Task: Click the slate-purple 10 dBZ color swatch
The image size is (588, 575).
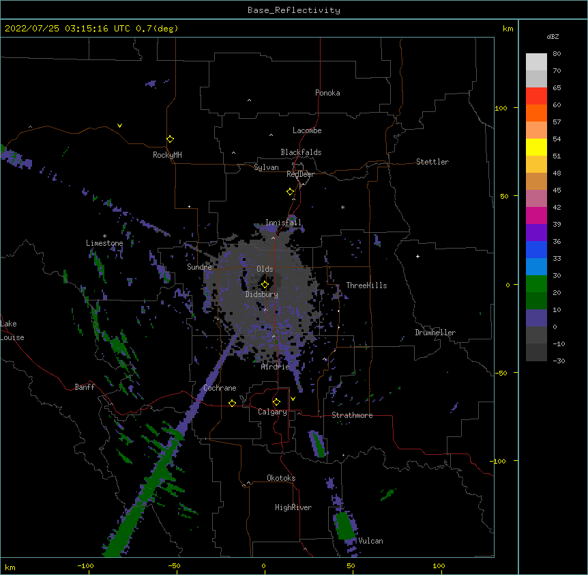Action: coord(536,318)
